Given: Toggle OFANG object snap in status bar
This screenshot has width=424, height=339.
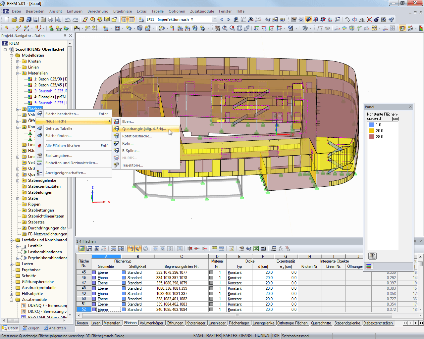Looking at the screenshot, I should click(245, 336).
